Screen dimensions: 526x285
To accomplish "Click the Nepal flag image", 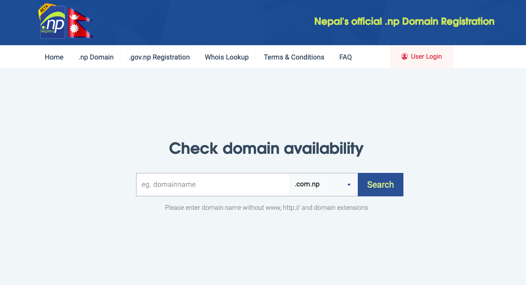I will tap(80, 23).
